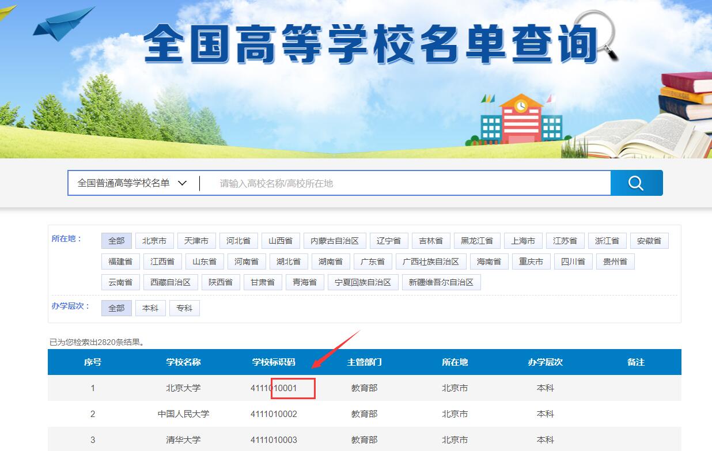Click 本科 in 中国人民大学 row
Screen dimensions: 712x451
[545, 414]
